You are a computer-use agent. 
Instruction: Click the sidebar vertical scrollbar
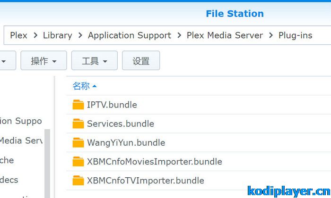pyautogui.click(x=47, y=160)
